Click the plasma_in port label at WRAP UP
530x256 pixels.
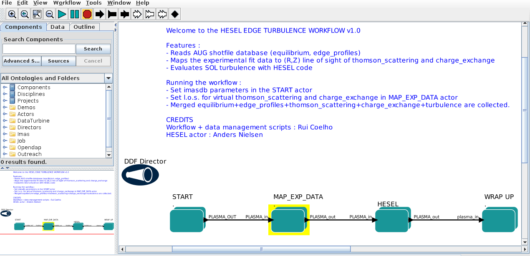click(467, 217)
